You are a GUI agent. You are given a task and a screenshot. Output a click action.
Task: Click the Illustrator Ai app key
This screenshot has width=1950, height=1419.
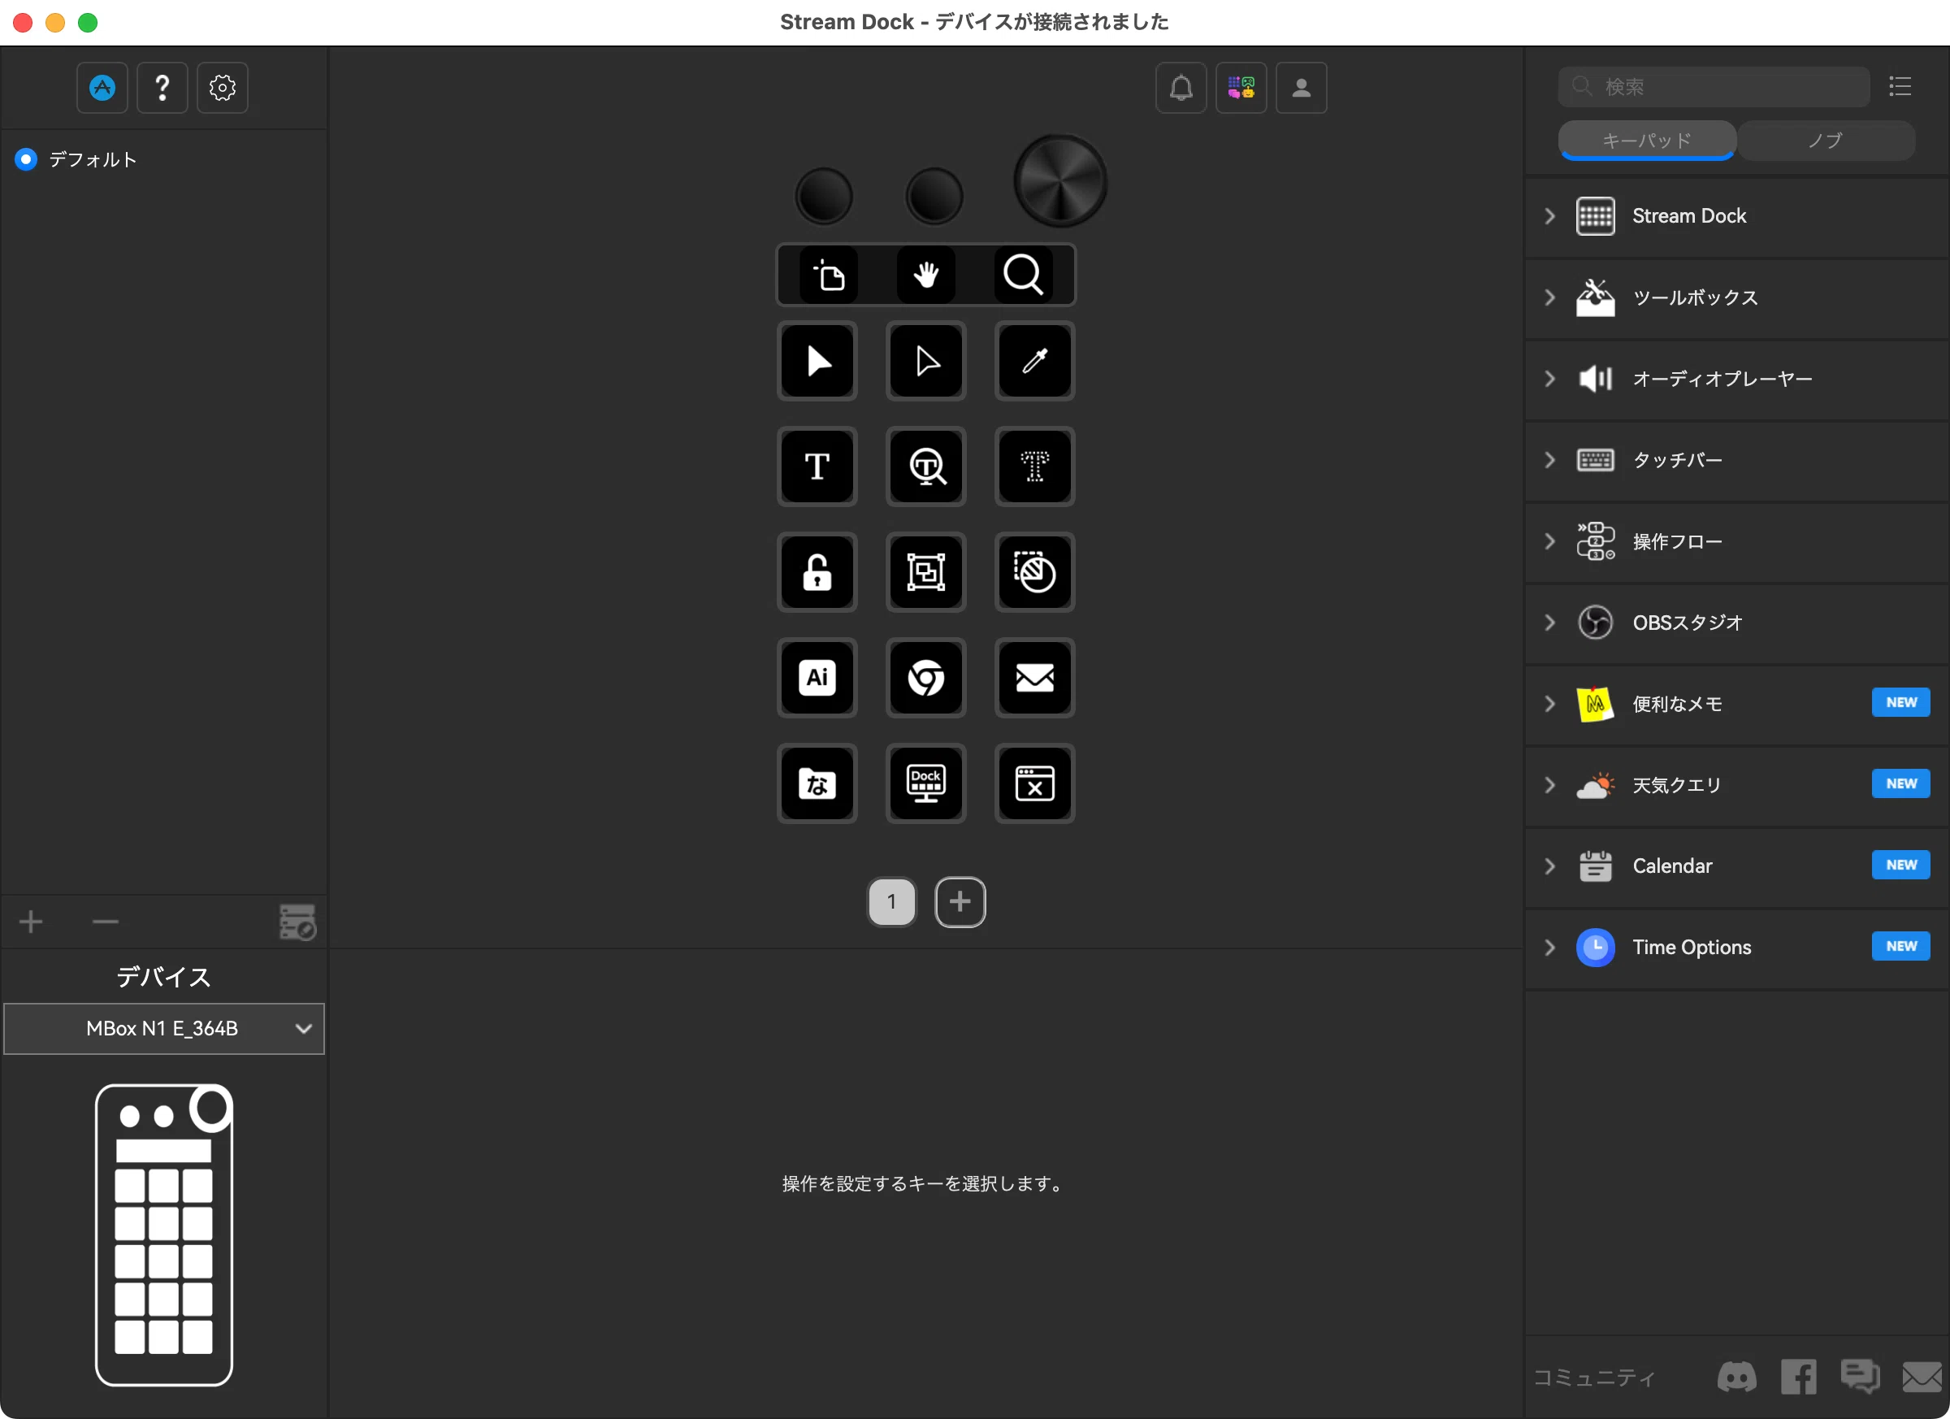pyautogui.click(x=817, y=678)
